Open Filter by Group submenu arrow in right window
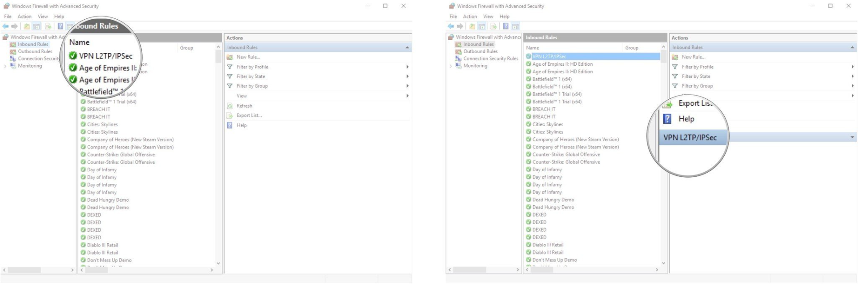This screenshot has width=858, height=284. click(852, 86)
